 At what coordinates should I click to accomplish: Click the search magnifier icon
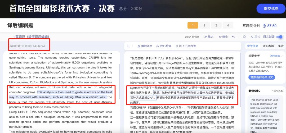click(244, 37)
